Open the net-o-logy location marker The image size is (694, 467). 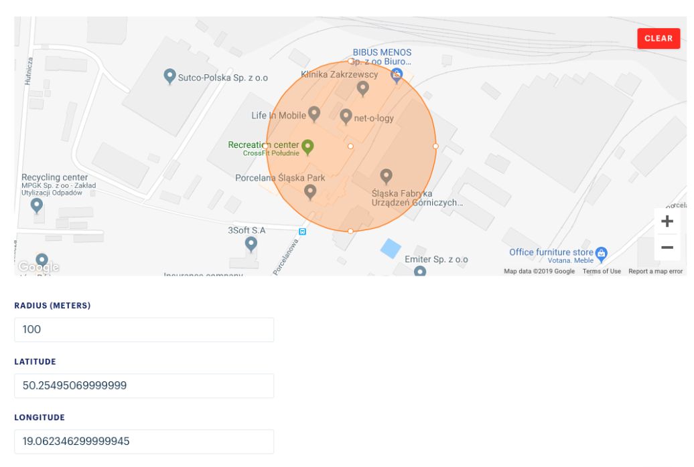[346, 116]
